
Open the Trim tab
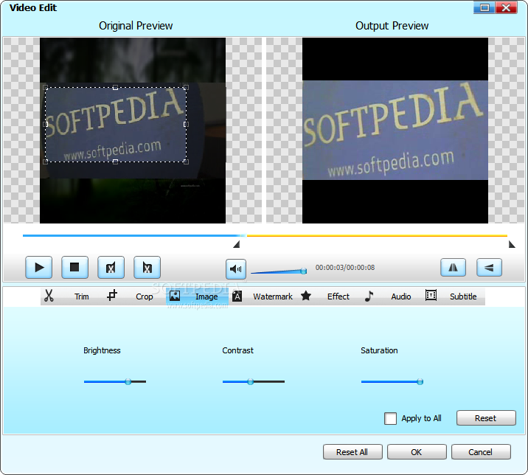coord(82,297)
